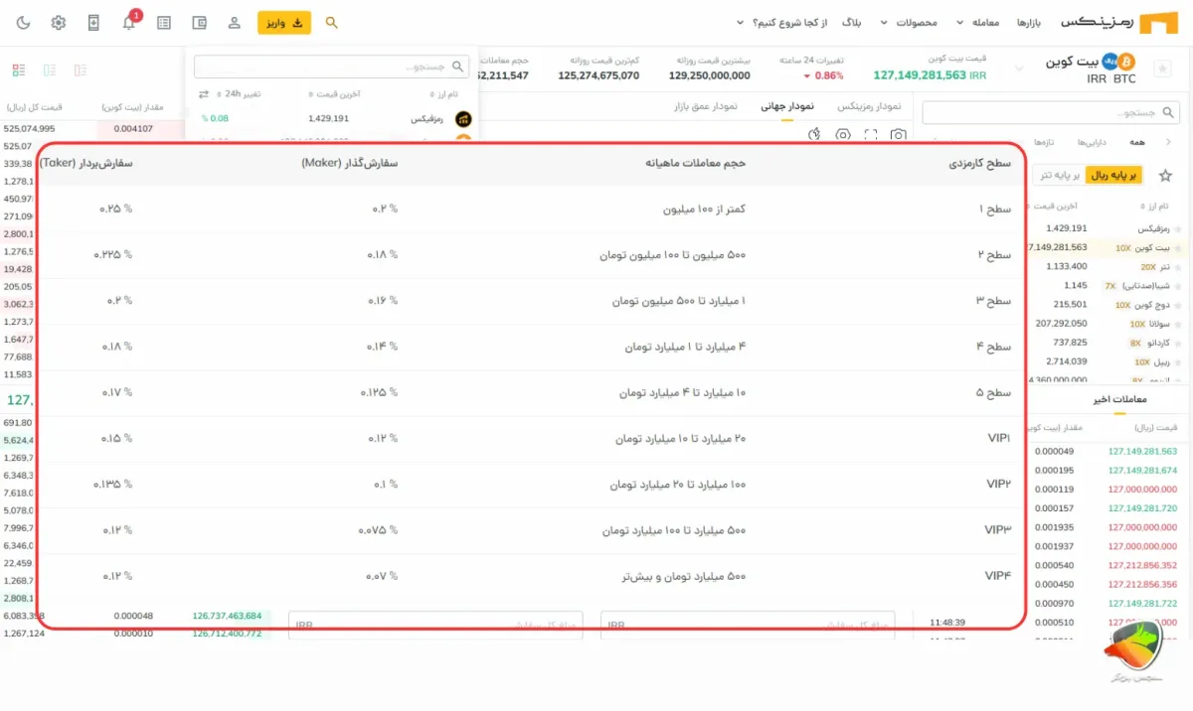Open the معاملات اخیر tab

1120,399
